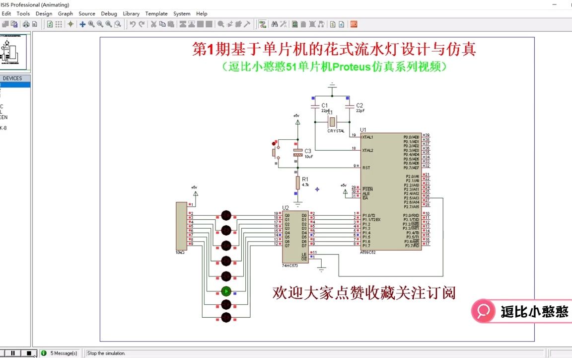Open the Debug menu
This screenshot has width=572, height=358.
[109, 13]
